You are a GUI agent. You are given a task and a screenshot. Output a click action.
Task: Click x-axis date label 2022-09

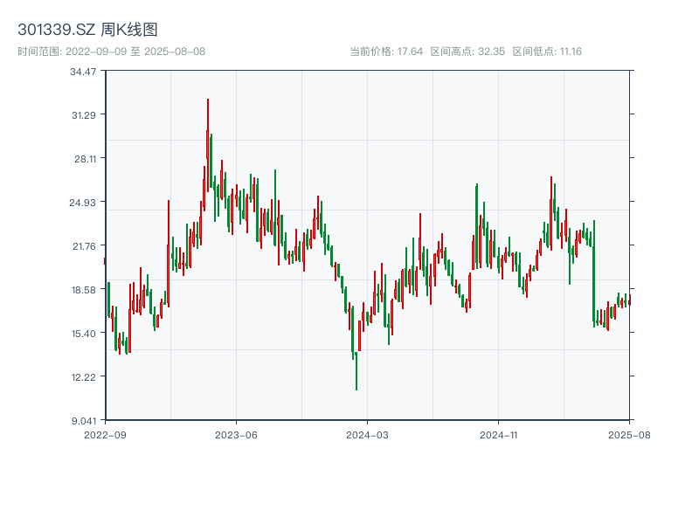(x=105, y=435)
